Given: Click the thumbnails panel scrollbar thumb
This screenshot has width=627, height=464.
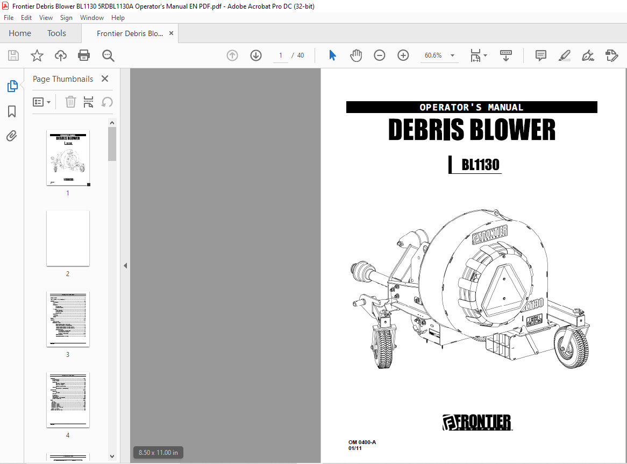Looking at the screenshot, I should pos(112,144).
